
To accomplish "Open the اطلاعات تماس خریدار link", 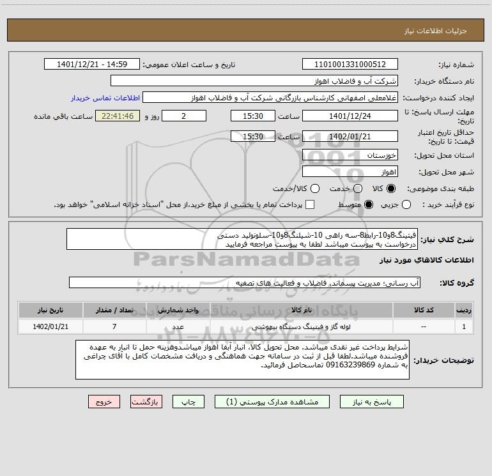I will [105, 98].
